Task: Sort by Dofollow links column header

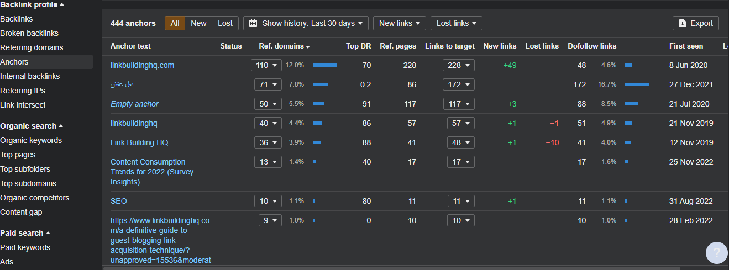Action: click(x=592, y=46)
